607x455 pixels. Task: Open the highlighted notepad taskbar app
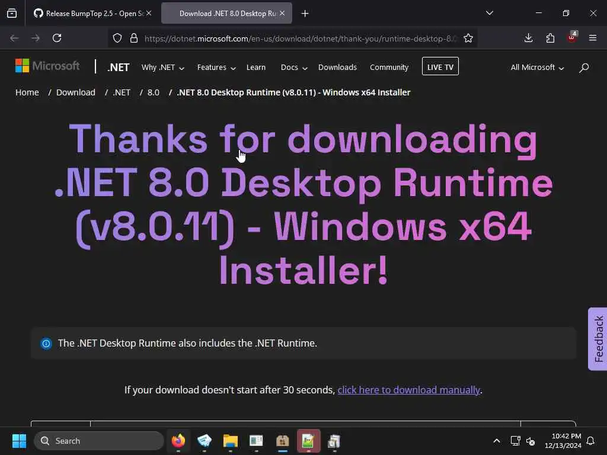(x=308, y=441)
